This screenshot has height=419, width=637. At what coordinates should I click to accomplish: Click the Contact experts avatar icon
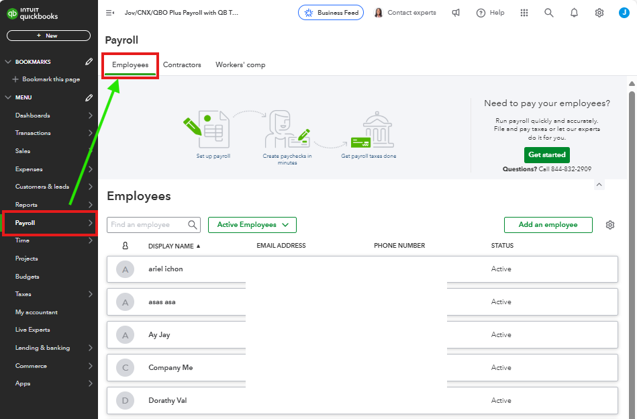tap(378, 13)
